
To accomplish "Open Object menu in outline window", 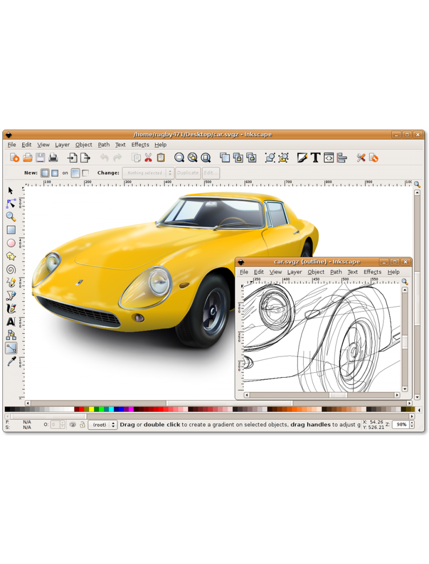I will (x=316, y=272).
